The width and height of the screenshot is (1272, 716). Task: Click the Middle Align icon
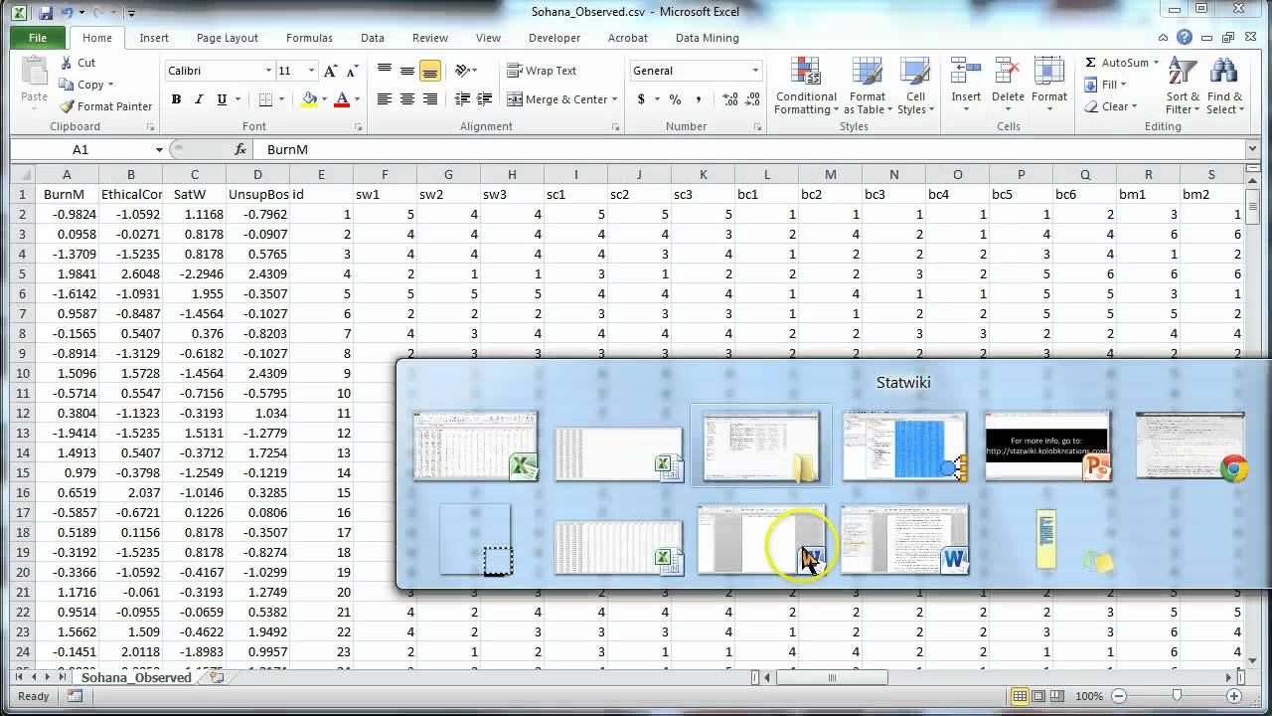click(407, 71)
